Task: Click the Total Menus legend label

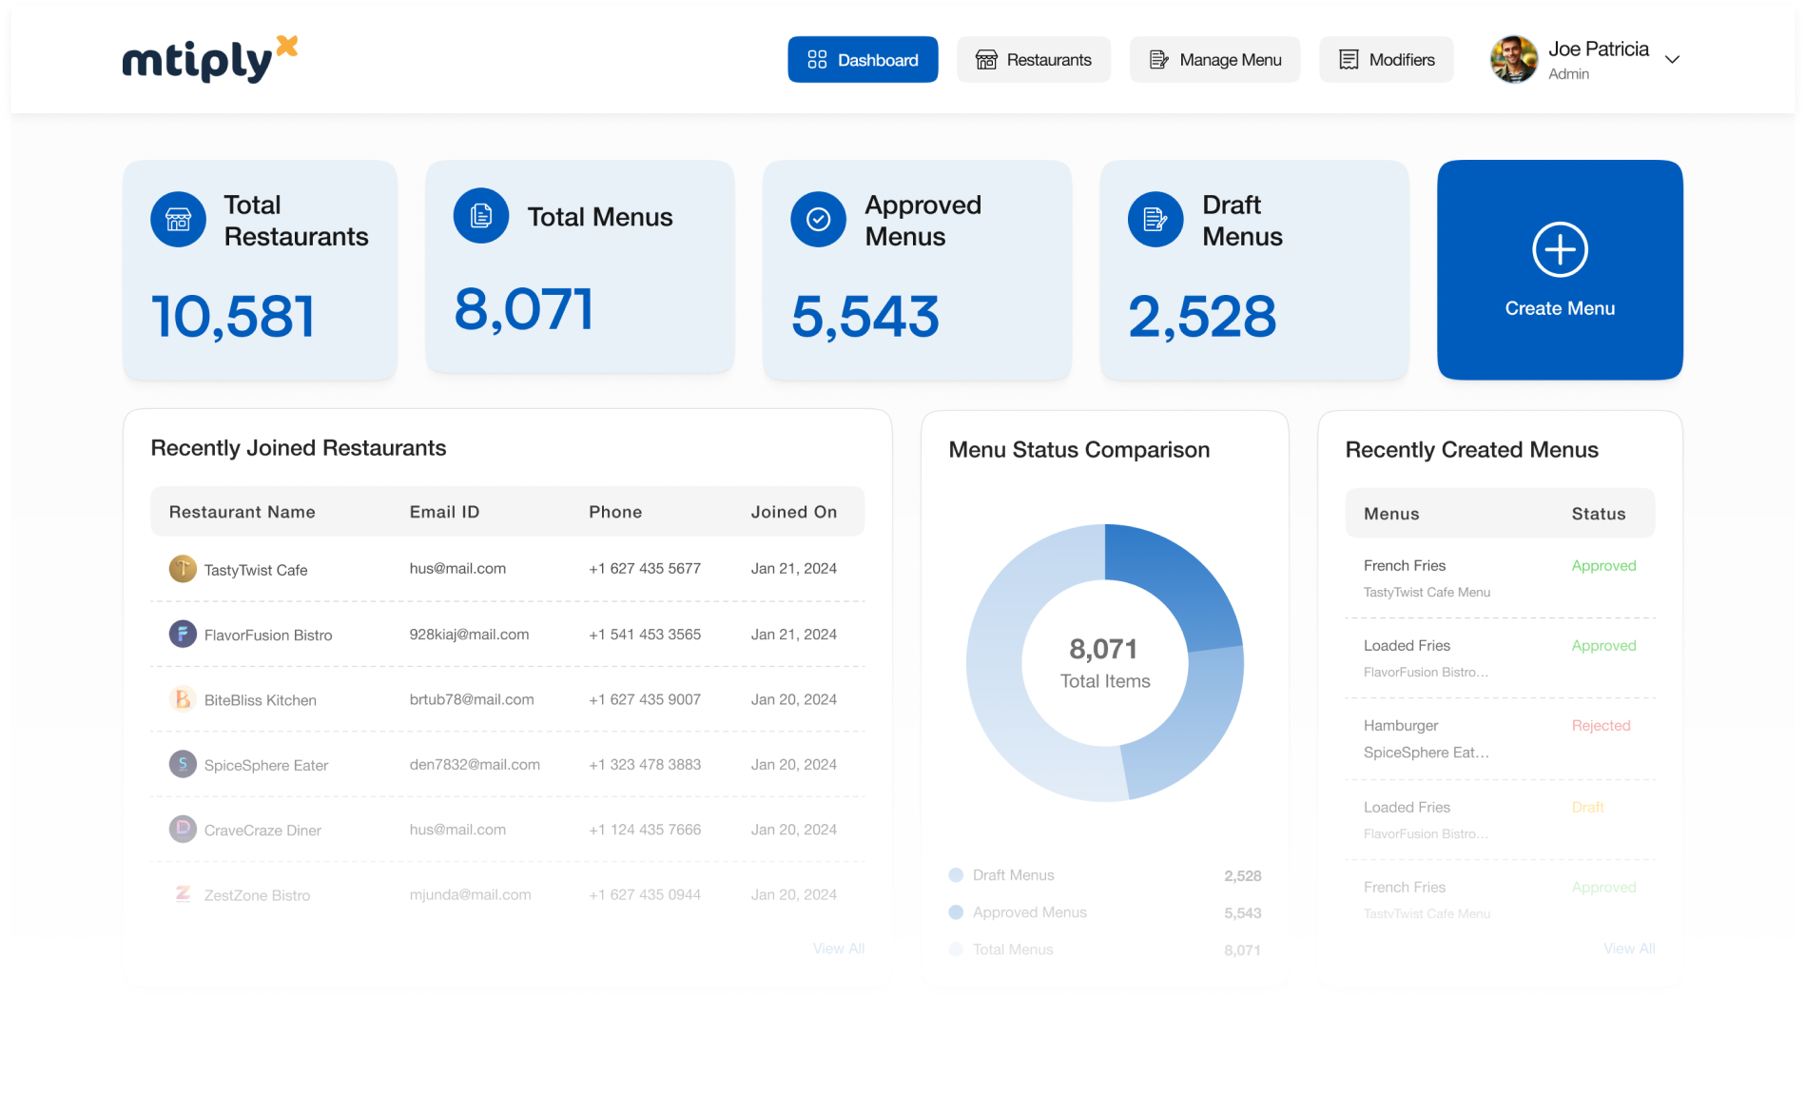Action: click(x=1013, y=949)
